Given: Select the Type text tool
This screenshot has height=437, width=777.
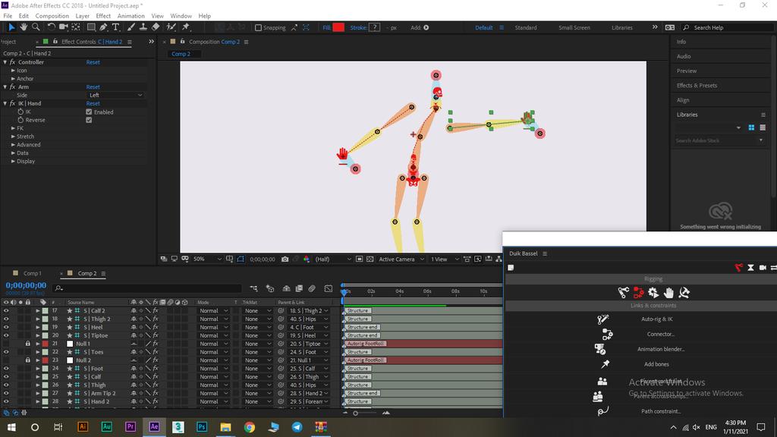Looking at the screenshot, I should point(115,27).
